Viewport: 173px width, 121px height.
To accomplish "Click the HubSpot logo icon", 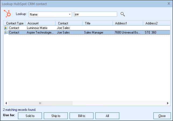I will [7, 14].
